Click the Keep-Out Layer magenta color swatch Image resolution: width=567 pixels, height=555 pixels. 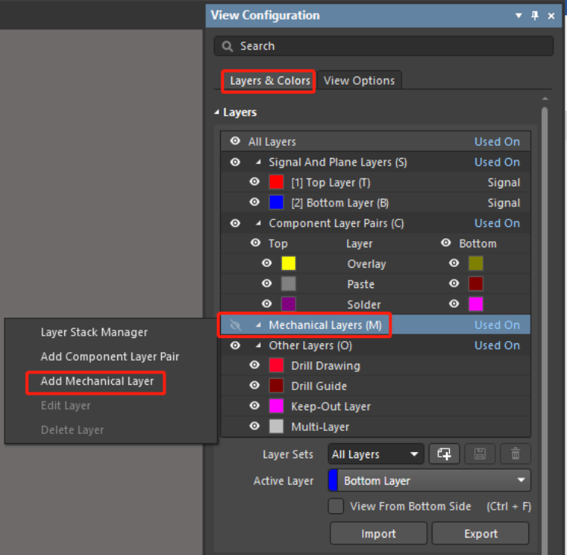tap(277, 406)
